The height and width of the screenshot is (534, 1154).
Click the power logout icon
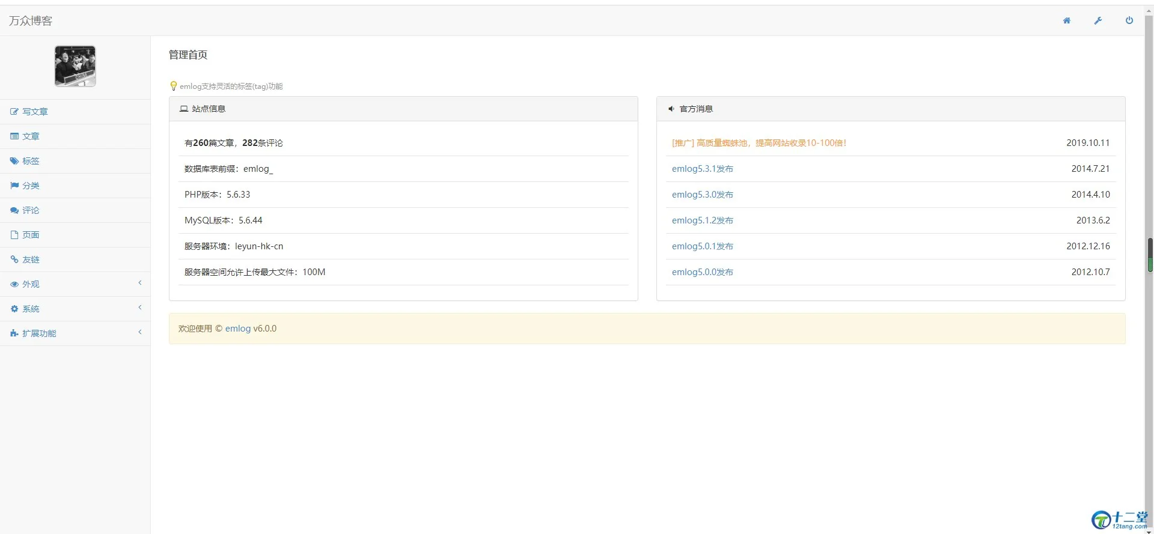(x=1129, y=20)
